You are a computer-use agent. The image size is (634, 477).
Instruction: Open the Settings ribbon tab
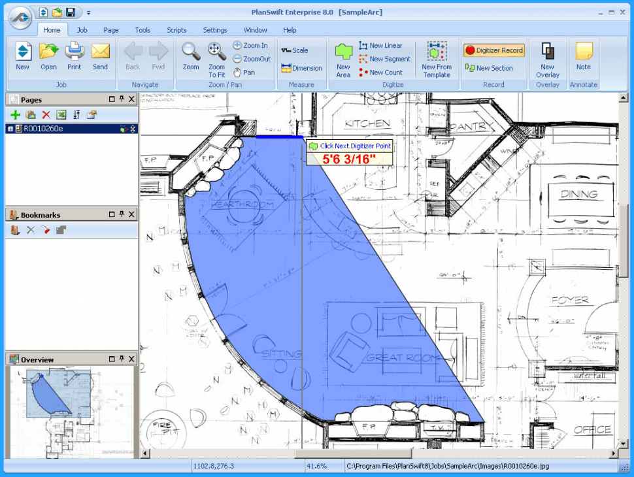(214, 30)
